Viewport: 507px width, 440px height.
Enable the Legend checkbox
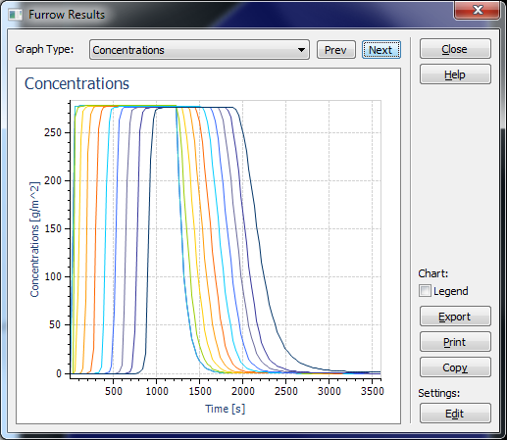425,290
